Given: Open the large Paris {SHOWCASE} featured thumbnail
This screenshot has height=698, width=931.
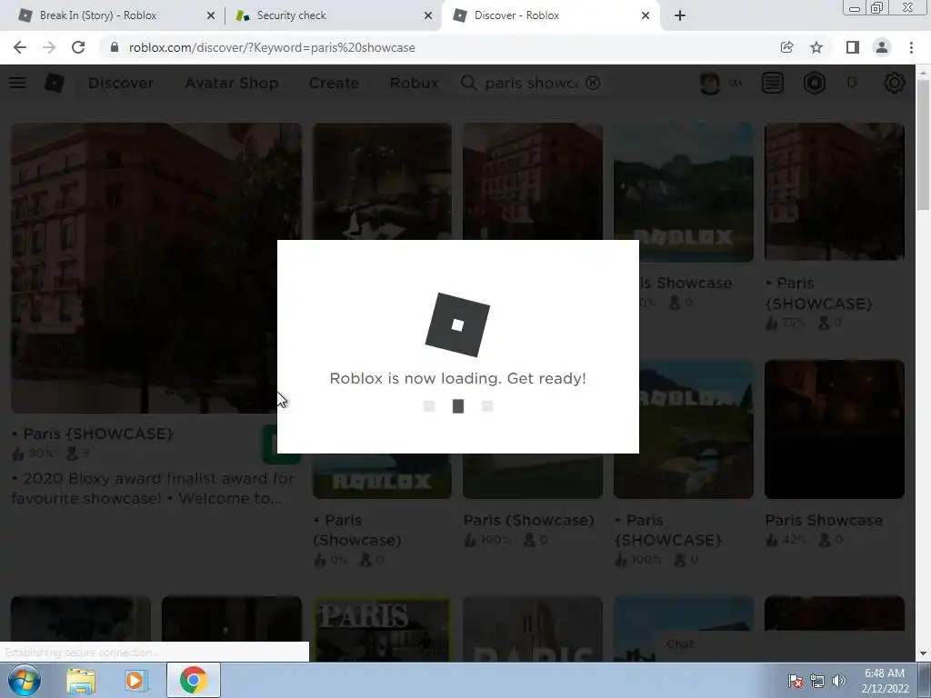Looking at the screenshot, I should [x=156, y=267].
